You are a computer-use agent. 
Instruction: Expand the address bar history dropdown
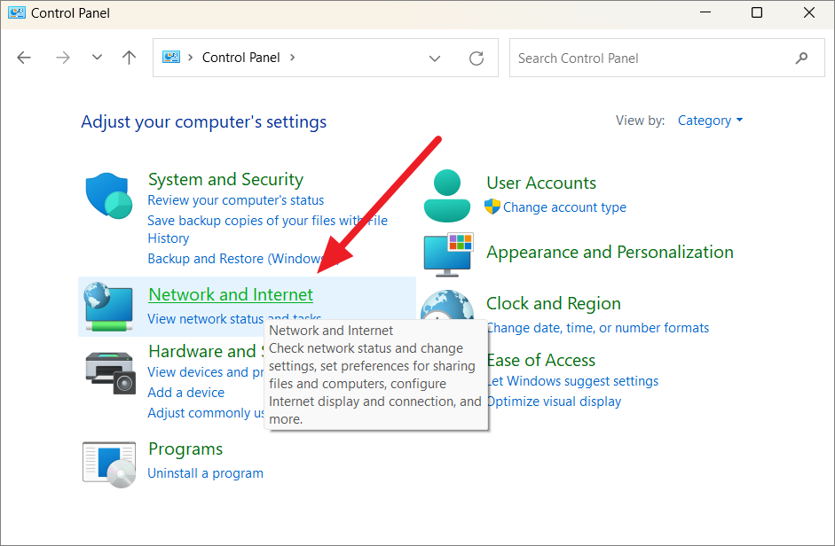(x=435, y=58)
